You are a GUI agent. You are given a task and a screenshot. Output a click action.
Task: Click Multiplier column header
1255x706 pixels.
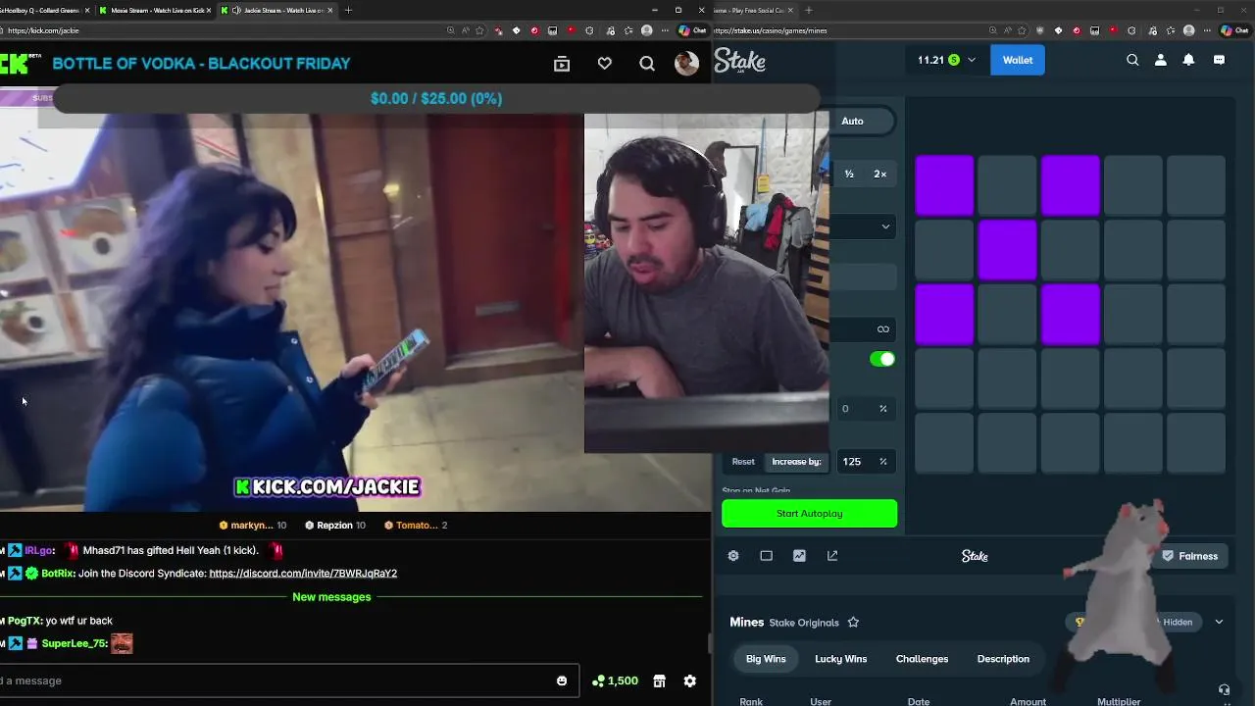(1119, 702)
